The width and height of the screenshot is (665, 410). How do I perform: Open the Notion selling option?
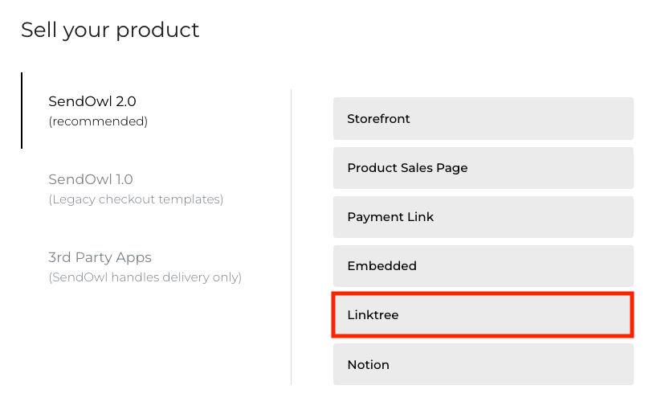[x=483, y=364]
